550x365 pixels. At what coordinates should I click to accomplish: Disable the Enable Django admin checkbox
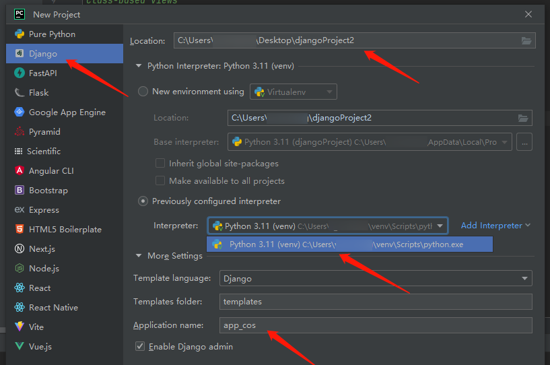(140, 347)
